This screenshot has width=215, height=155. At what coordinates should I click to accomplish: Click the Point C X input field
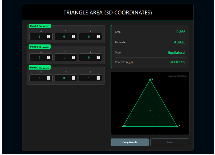point(41,78)
